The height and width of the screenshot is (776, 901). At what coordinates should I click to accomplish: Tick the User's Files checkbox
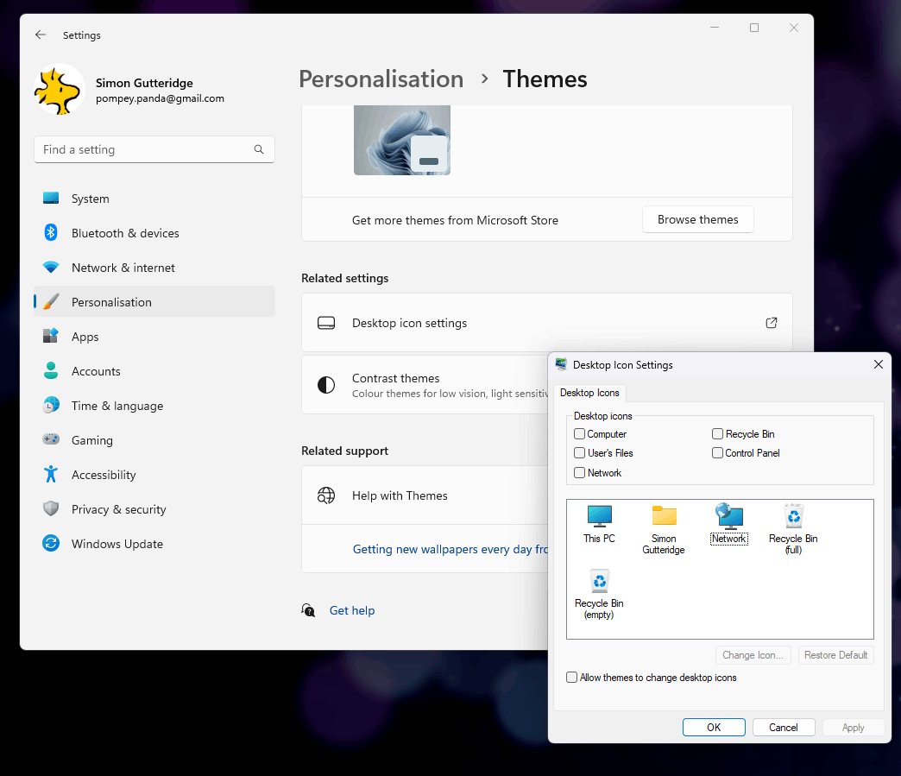tap(579, 453)
